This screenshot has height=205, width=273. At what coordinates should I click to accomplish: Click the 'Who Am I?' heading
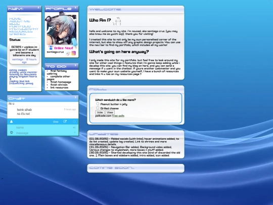point(100,20)
